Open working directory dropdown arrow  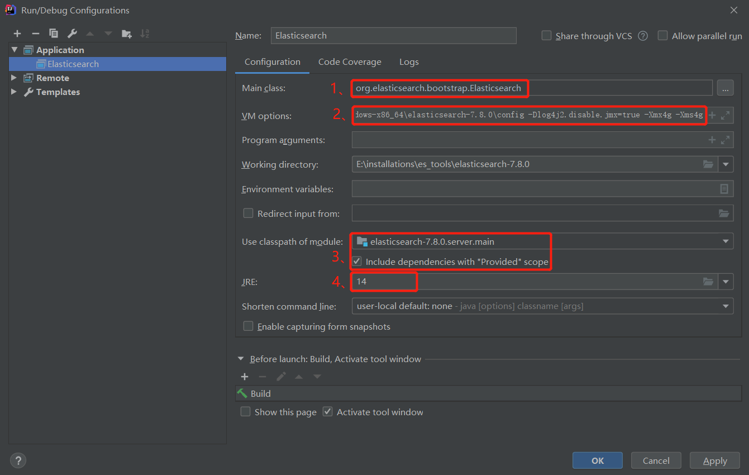click(x=726, y=164)
